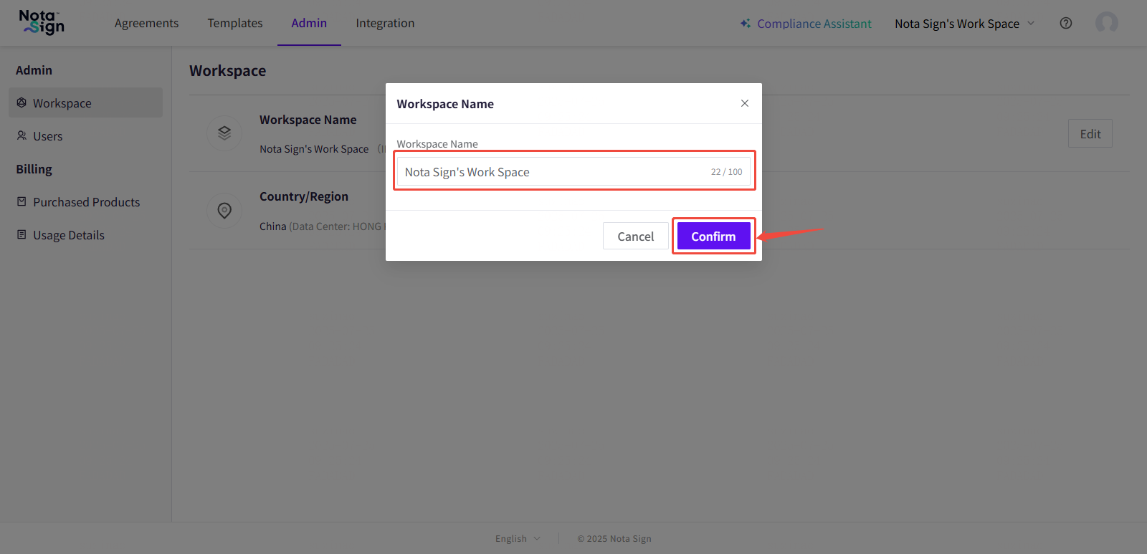Select Users in the Admin sidebar

point(47,136)
